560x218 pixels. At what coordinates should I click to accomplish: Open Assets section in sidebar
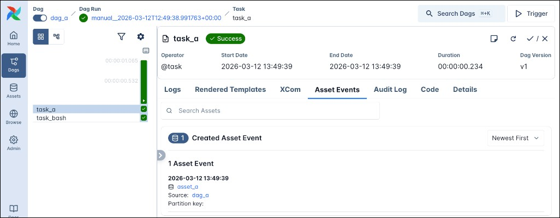[x=14, y=91]
